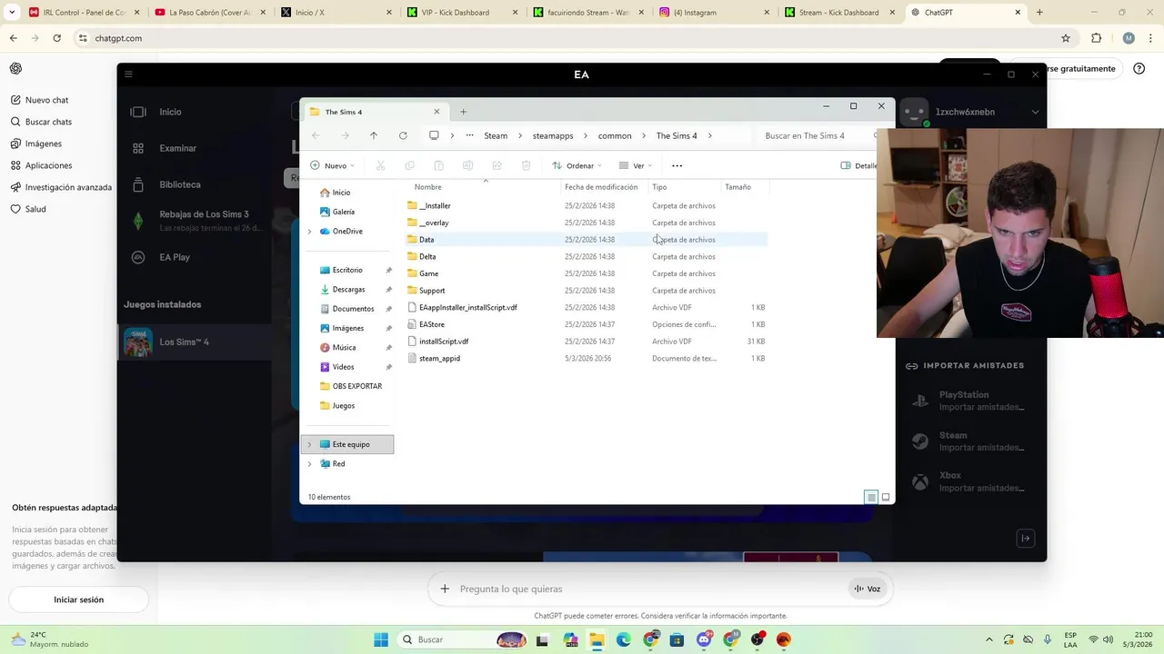The width and height of the screenshot is (1164, 654).
Task: Open the EA app taskbar icon
Action: (x=784, y=639)
